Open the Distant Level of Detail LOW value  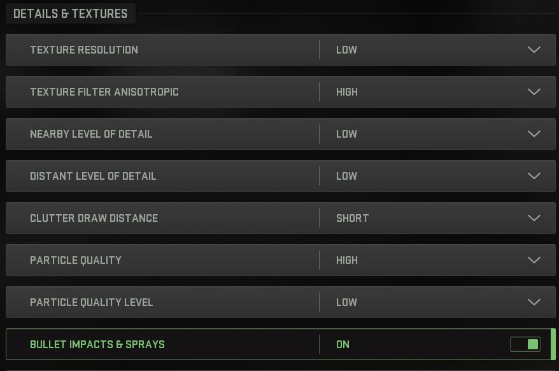click(346, 176)
